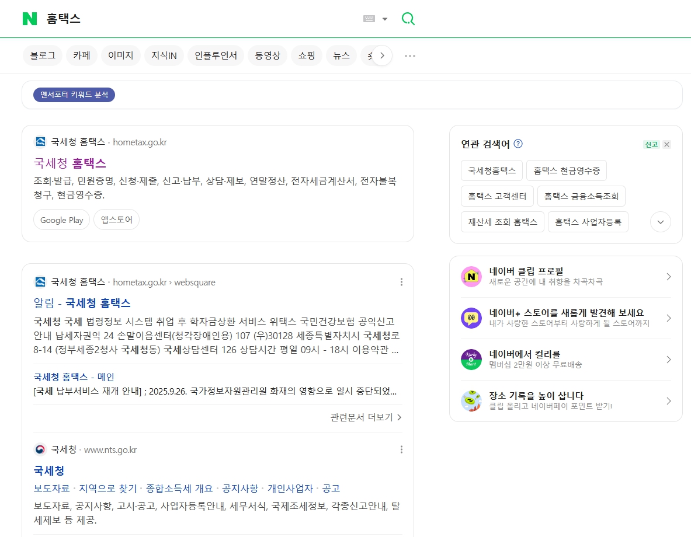Screen dimensions: 691x537
Task: Select related search 국세청홈택스
Action: point(492,170)
